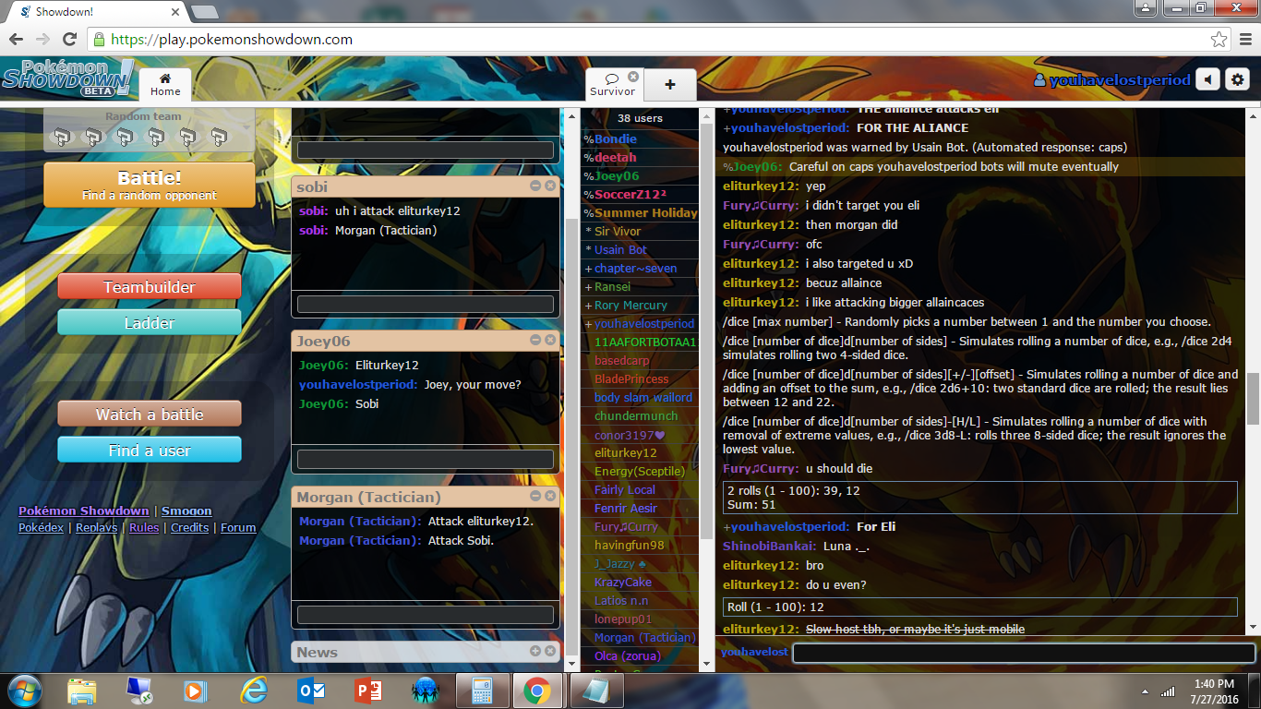Viewport: 1261px width, 709px height.
Task: Open File Explorer from the taskbar
Action: click(x=82, y=691)
